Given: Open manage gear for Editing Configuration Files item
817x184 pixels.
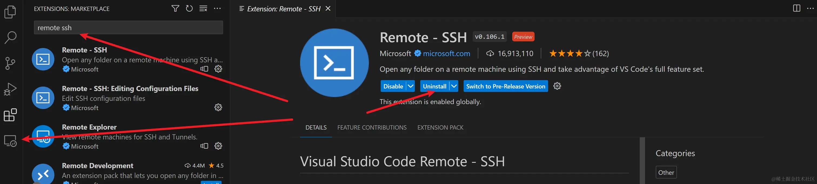Looking at the screenshot, I should pos(218,107).
